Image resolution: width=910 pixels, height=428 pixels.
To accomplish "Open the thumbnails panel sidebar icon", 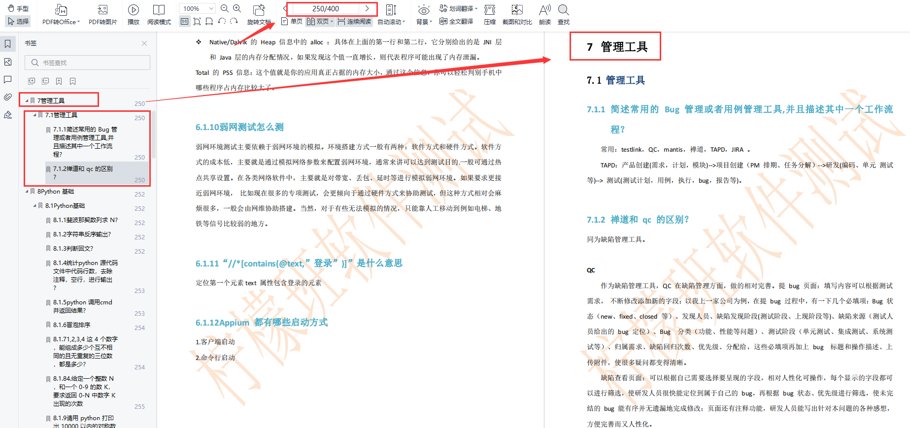I will 8,62.
